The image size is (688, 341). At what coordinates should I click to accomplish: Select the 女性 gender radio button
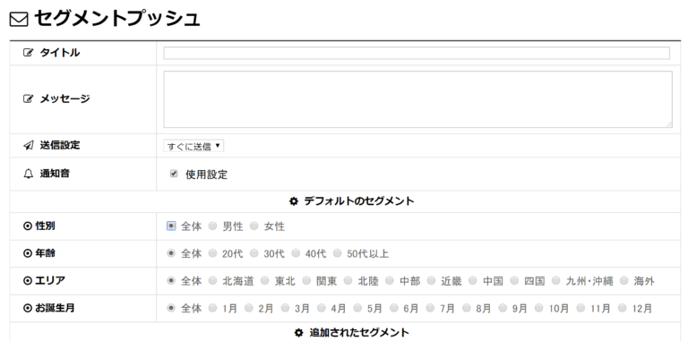point(254,226)
